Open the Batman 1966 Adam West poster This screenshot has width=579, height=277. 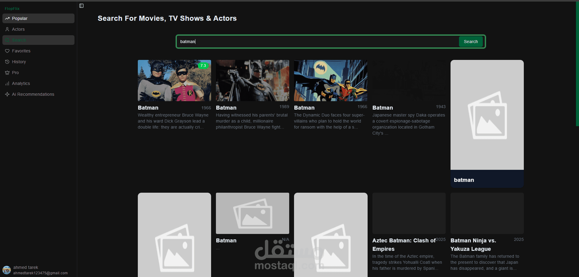[x=174, y=80]
